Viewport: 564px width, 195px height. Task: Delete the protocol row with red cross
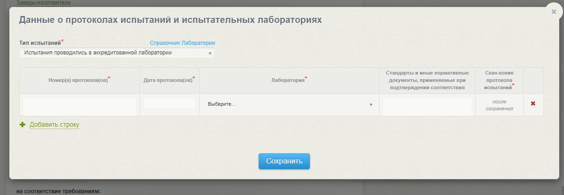[x=533, y=104]
